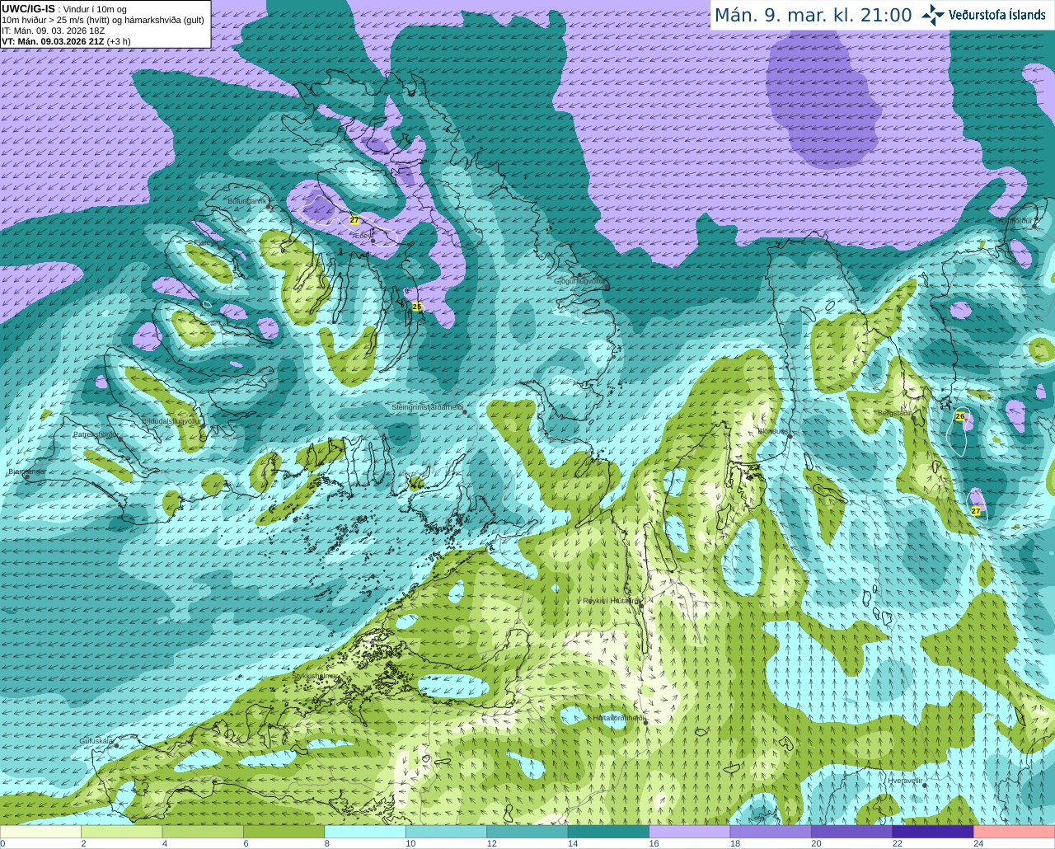This screenshot has width=1055, height=849.
Task: Select the Blönduós station label
Action: (773, 431)
